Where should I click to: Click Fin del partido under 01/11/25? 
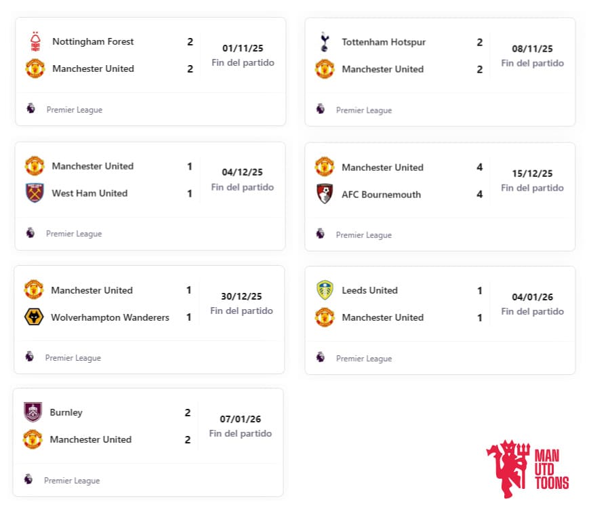click(243, 63)
